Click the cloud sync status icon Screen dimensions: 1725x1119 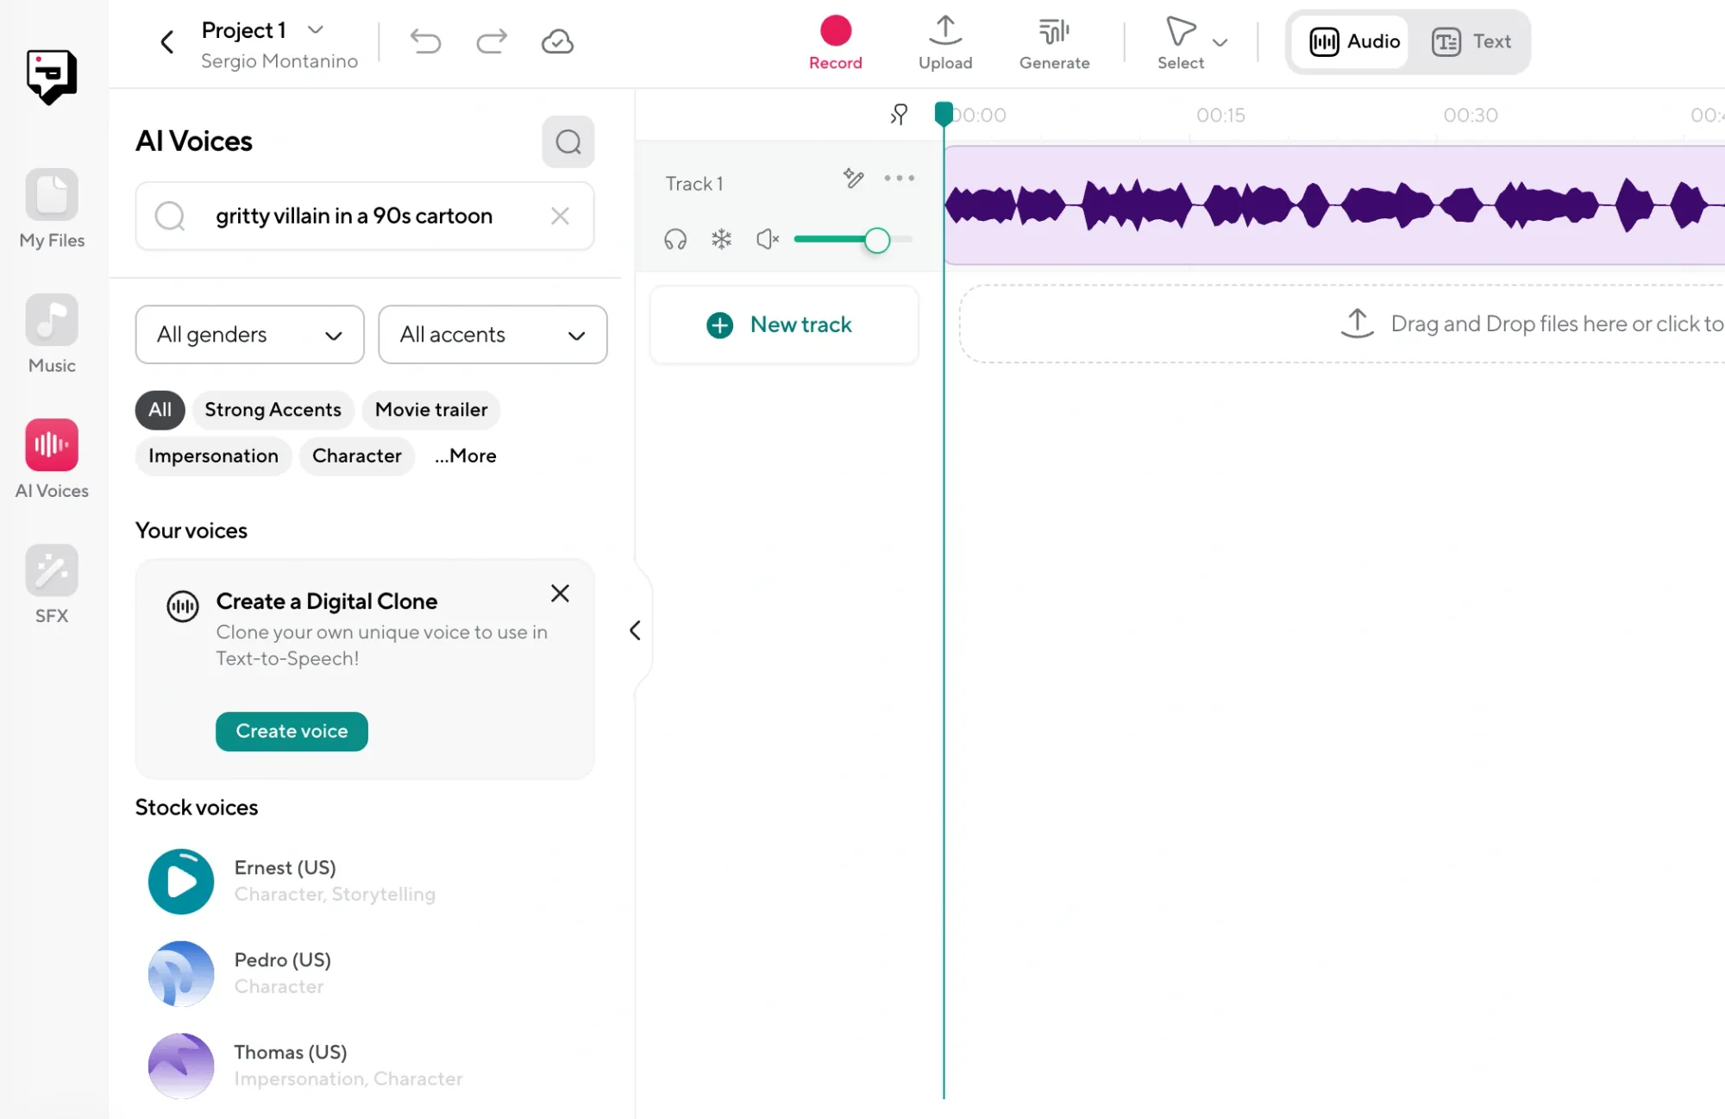pyautogui.click(x=556, y=41)
